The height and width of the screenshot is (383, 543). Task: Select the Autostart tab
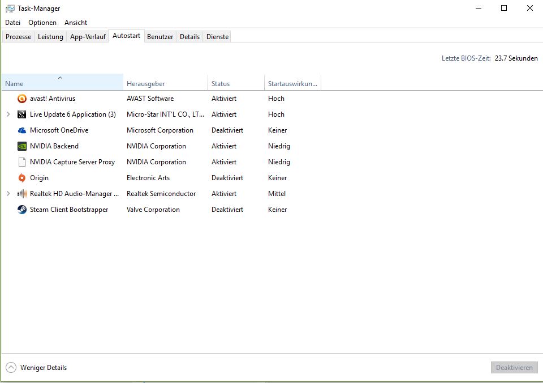[126, 36]
